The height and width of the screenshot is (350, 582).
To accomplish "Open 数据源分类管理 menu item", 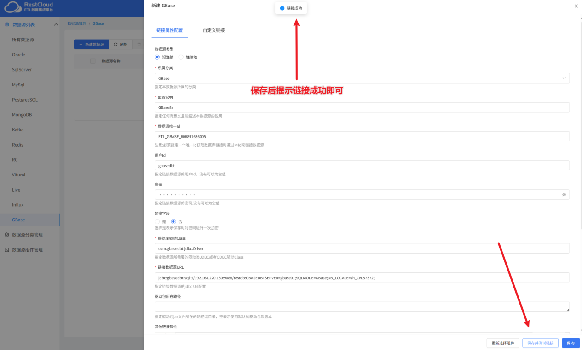I will pos(27,235).
